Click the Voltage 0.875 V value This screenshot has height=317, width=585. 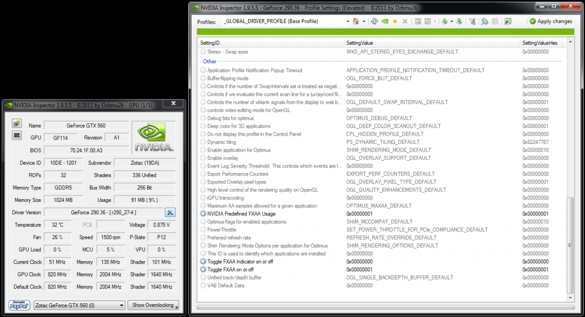[161, 225]
